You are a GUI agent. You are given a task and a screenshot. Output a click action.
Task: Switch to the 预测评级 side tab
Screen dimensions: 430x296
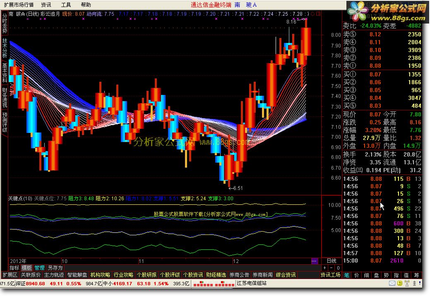click(x=5, y=122)
